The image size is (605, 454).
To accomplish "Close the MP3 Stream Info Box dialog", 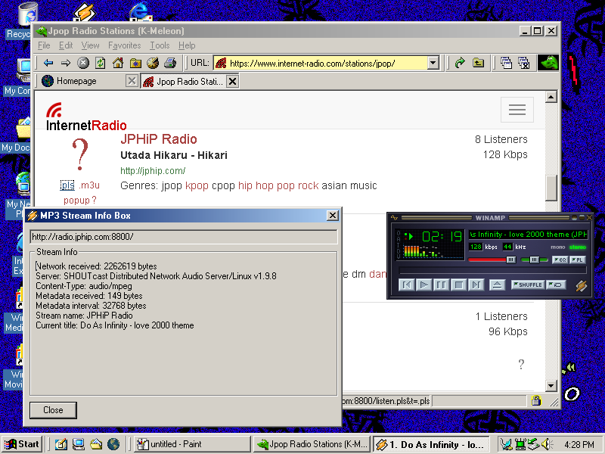I will click(x=333, y=216).
